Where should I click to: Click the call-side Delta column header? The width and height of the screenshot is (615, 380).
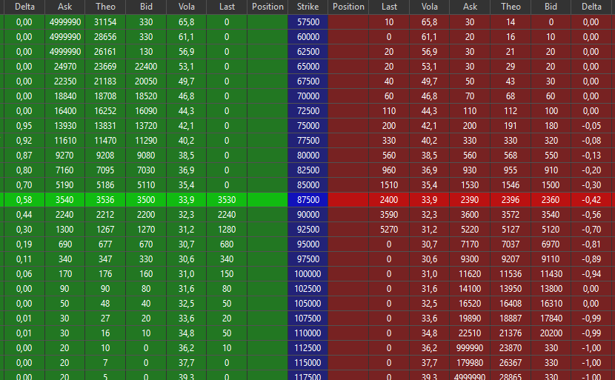[24, 7]
